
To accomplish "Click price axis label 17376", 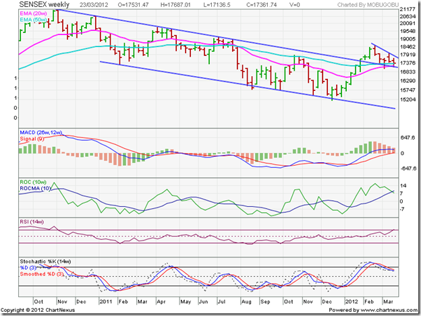I will coord(408,63).
